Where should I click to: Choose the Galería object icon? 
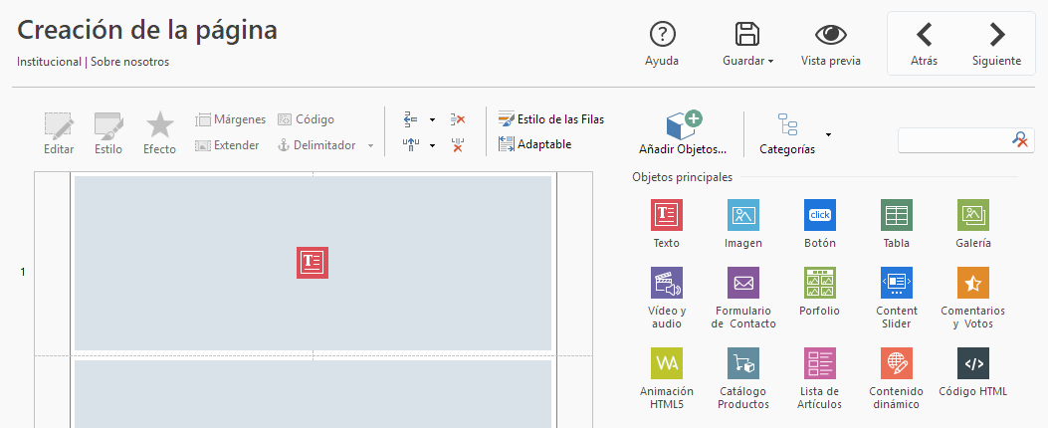point(972,215)
